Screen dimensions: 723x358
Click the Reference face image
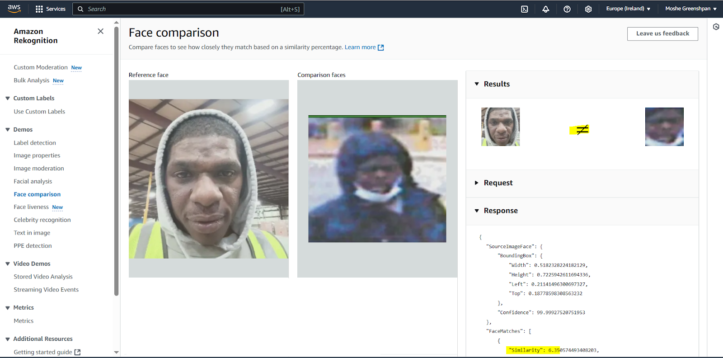(209, 179)
